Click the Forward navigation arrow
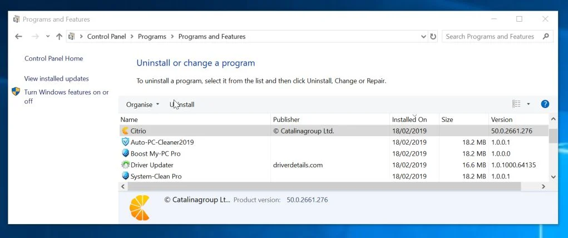 (x=35, y=37)
